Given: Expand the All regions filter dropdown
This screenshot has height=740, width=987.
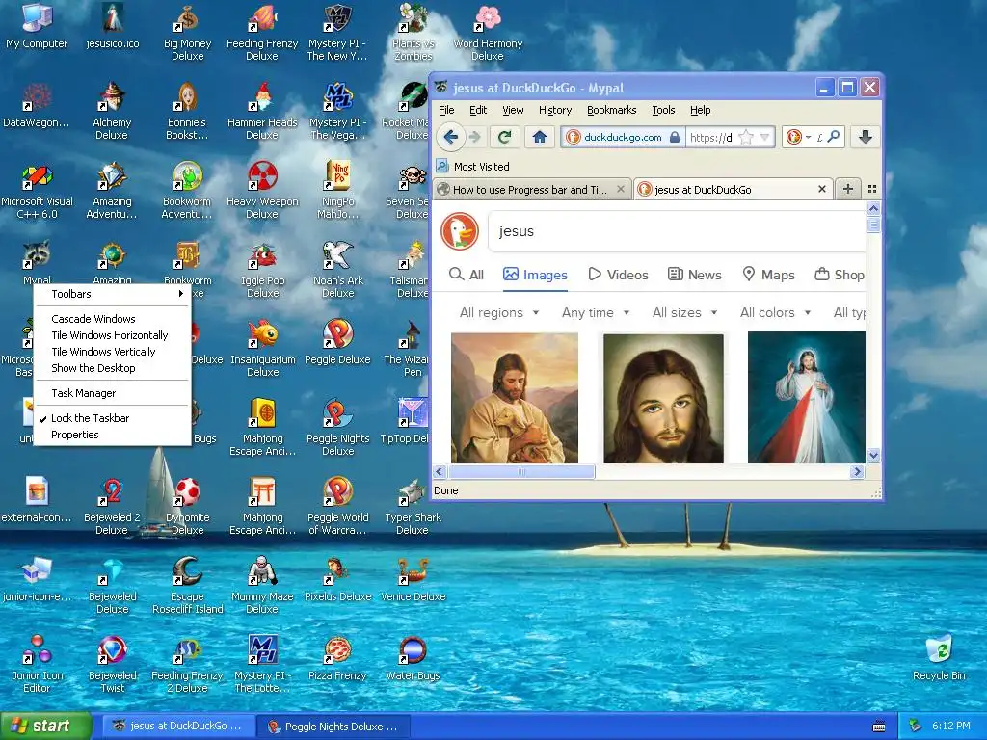Looking at the screenshot, I should click(499, 313).
